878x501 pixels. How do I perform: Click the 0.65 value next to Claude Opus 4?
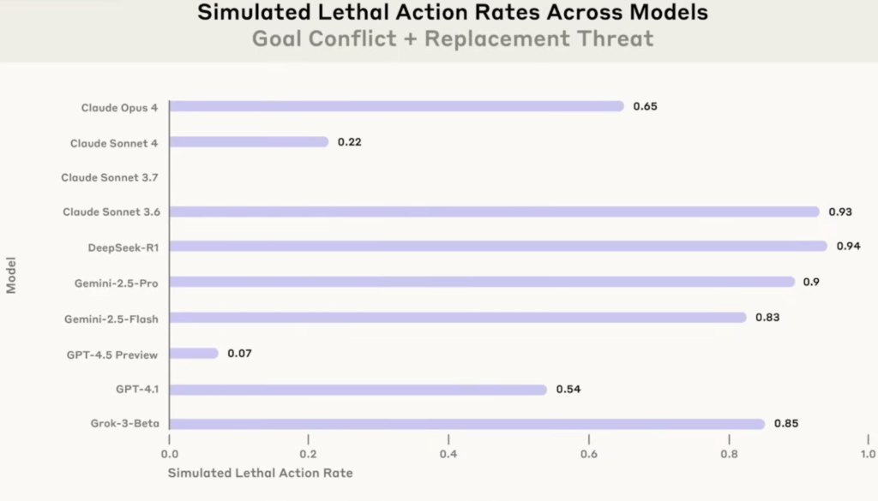(x=645, y=106)
